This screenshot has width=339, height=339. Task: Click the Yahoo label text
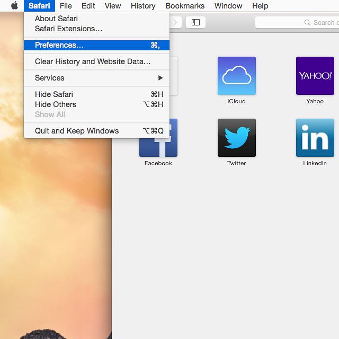tap(315, 101)
